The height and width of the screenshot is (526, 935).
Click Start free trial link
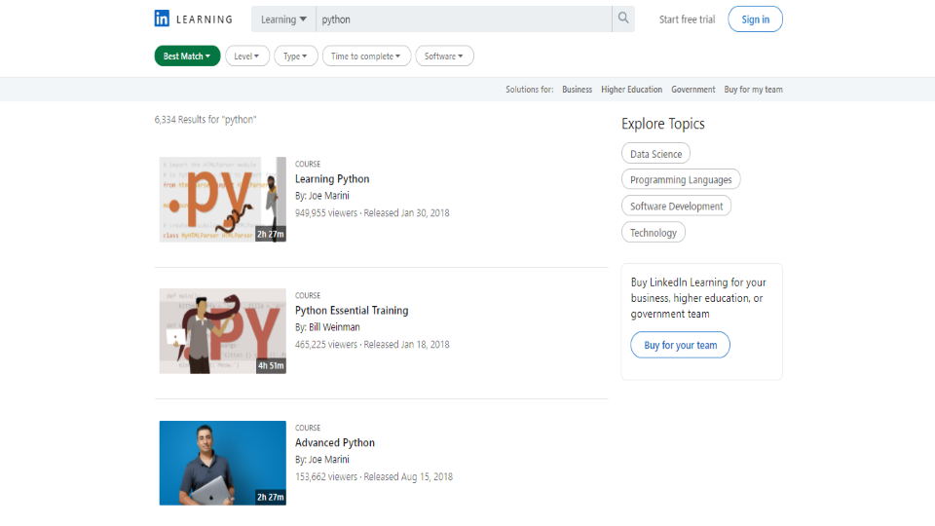(687, 19)
